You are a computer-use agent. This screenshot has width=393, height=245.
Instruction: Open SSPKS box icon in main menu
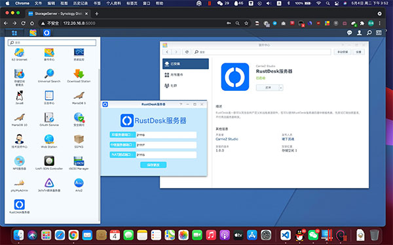pyautogui.click(x=79, y=141)
